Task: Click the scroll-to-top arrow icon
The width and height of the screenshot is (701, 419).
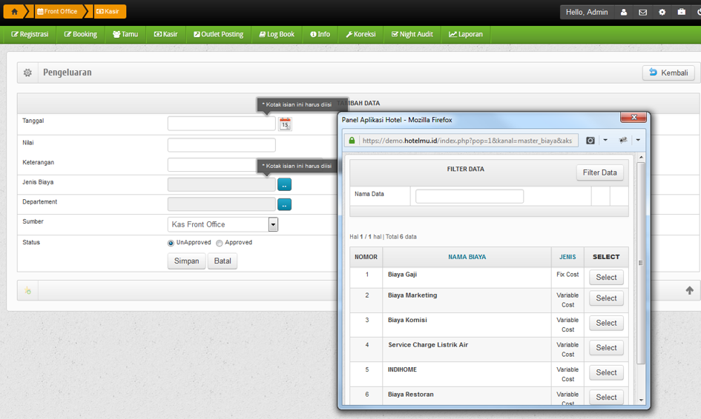Action: 689,291
